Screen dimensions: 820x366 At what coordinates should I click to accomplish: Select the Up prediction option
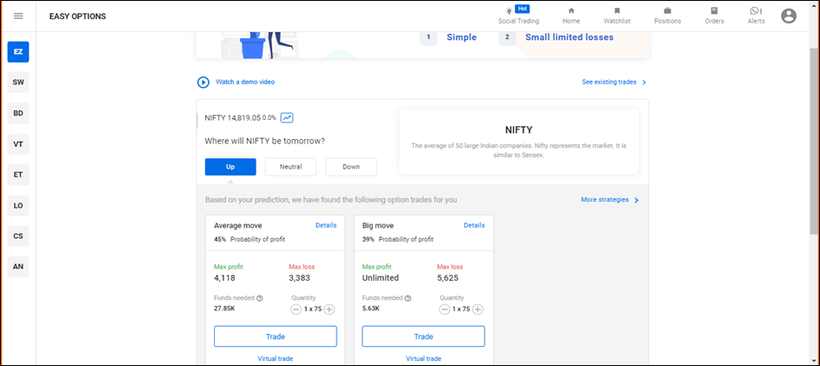point(230,167)
